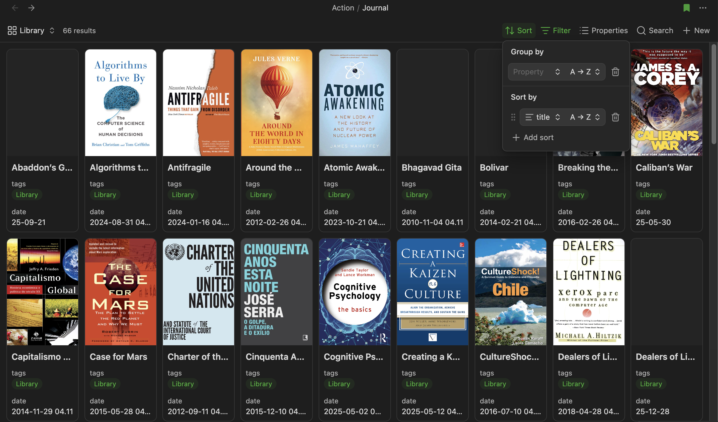Viewport: 718px width, 422px height.
Task: Change Group by A→Z order
Action: pos(585,72)
